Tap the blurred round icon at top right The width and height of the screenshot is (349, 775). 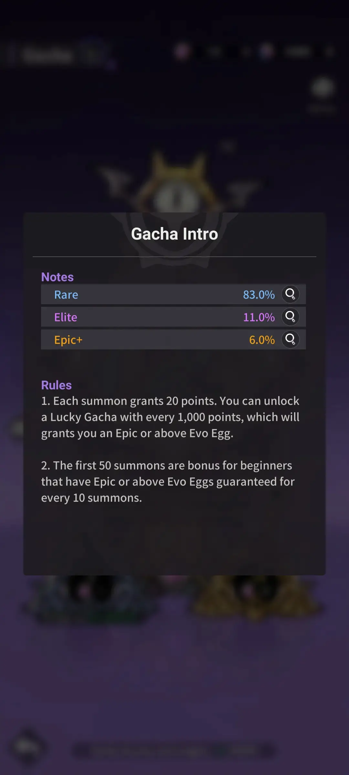tap(323, 88)
